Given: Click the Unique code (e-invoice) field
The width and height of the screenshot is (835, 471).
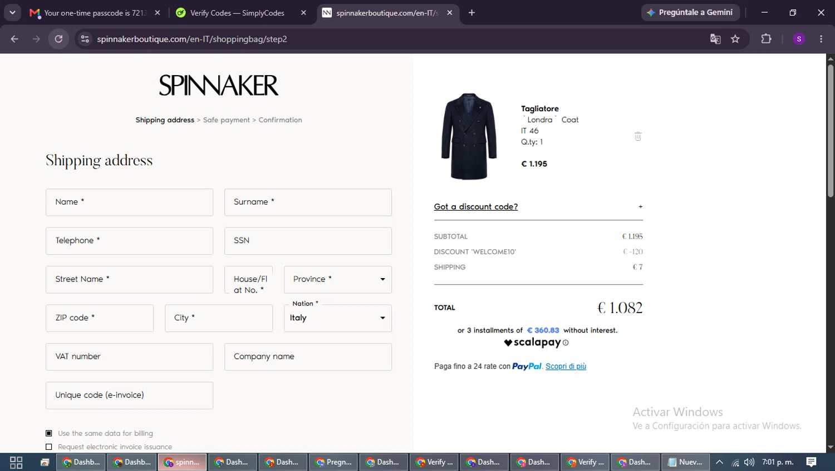Looking at the screenshot, I should tap(129, 395).
